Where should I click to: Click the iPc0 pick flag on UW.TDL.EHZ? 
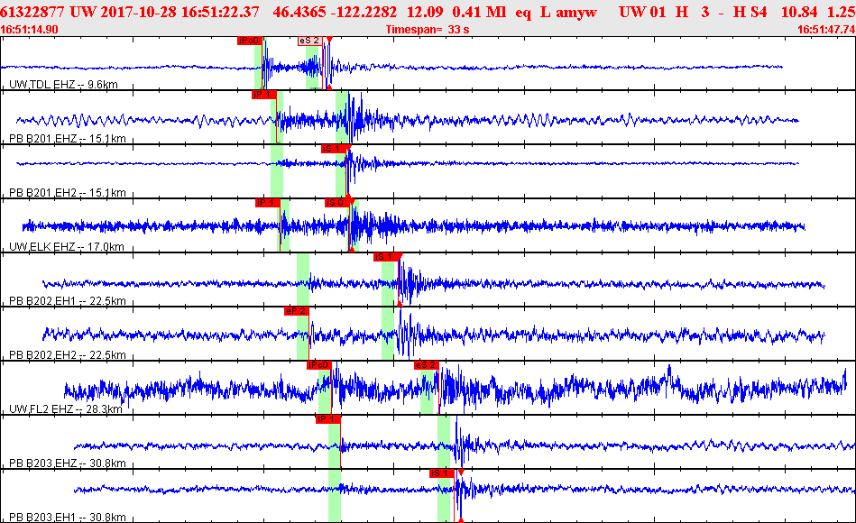pos(249,41)
